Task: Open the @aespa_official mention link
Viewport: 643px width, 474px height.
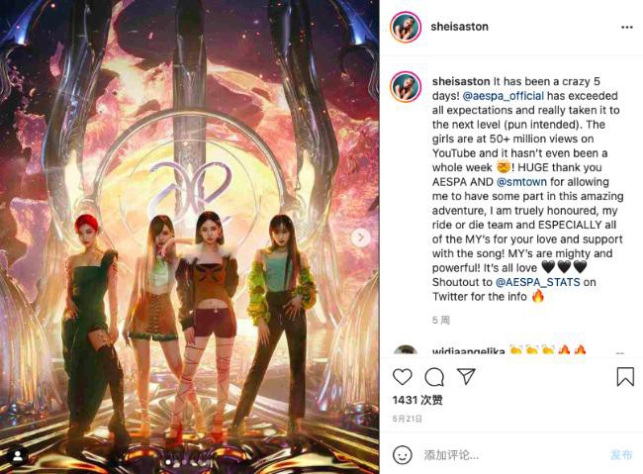Action: 504,96
